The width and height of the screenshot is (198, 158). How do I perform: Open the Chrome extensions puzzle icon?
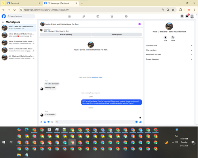(181, 9)
